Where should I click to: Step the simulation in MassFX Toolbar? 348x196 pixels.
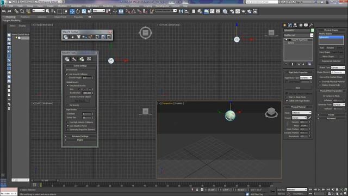pyautogui.click(x=109, y=37)
